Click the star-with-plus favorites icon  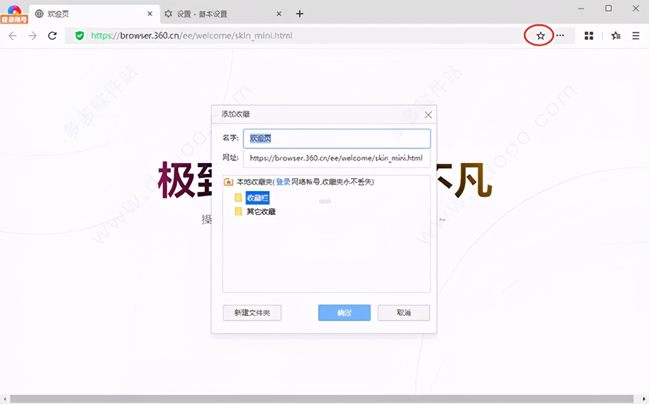pyautogui.click(x=615, y=35)
